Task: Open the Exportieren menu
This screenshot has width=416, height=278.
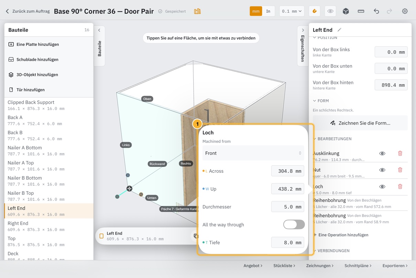Action: [x=395, y=266]
